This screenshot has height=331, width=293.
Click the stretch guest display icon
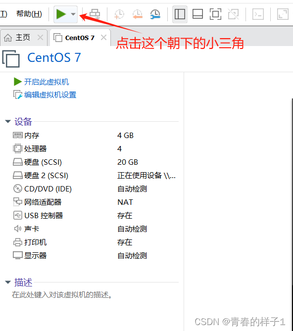[x=283, y=14]
